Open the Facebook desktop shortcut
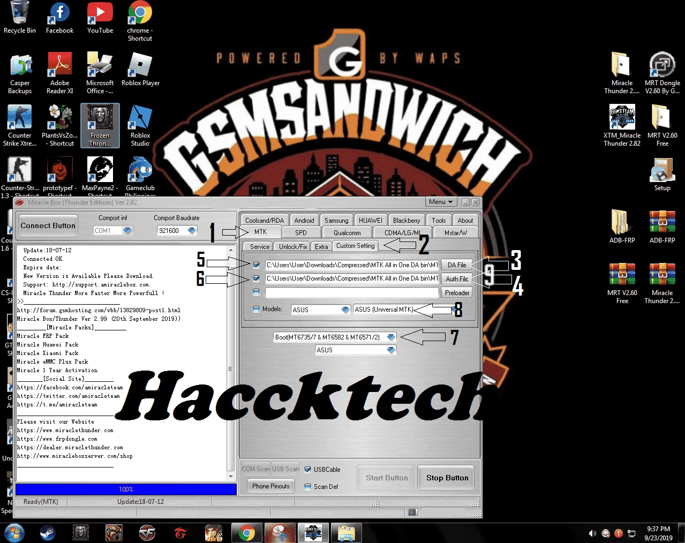685x543 pixels. 59,18
